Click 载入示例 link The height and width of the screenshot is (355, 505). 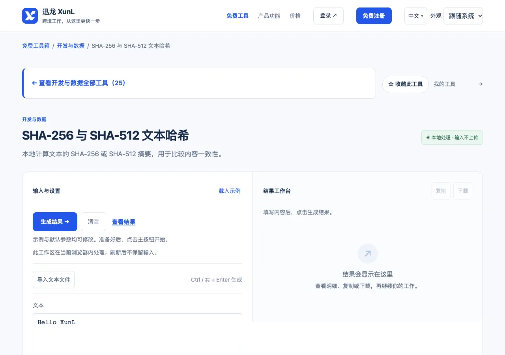click(230, 191)
